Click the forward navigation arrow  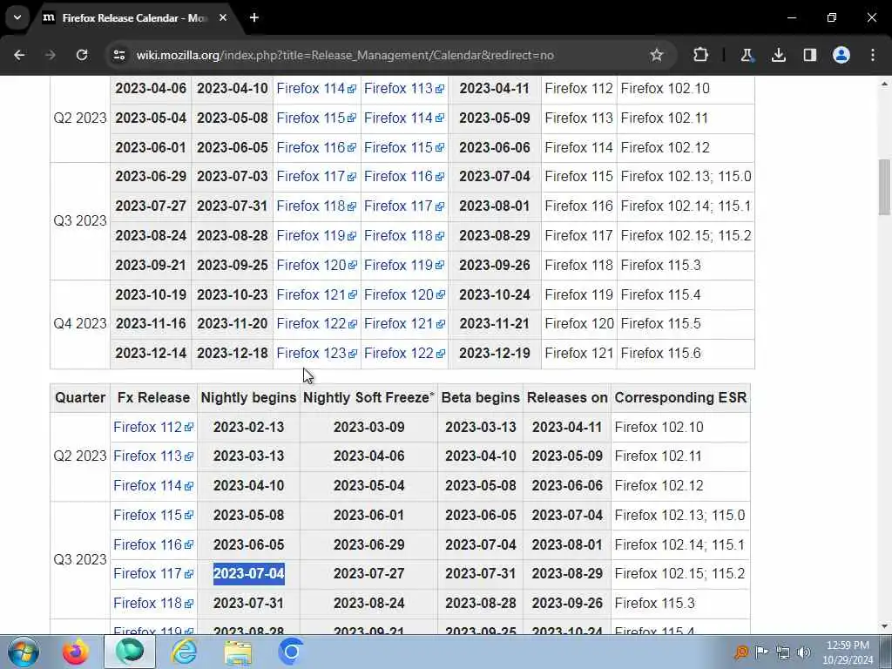[x=50, y=55]
